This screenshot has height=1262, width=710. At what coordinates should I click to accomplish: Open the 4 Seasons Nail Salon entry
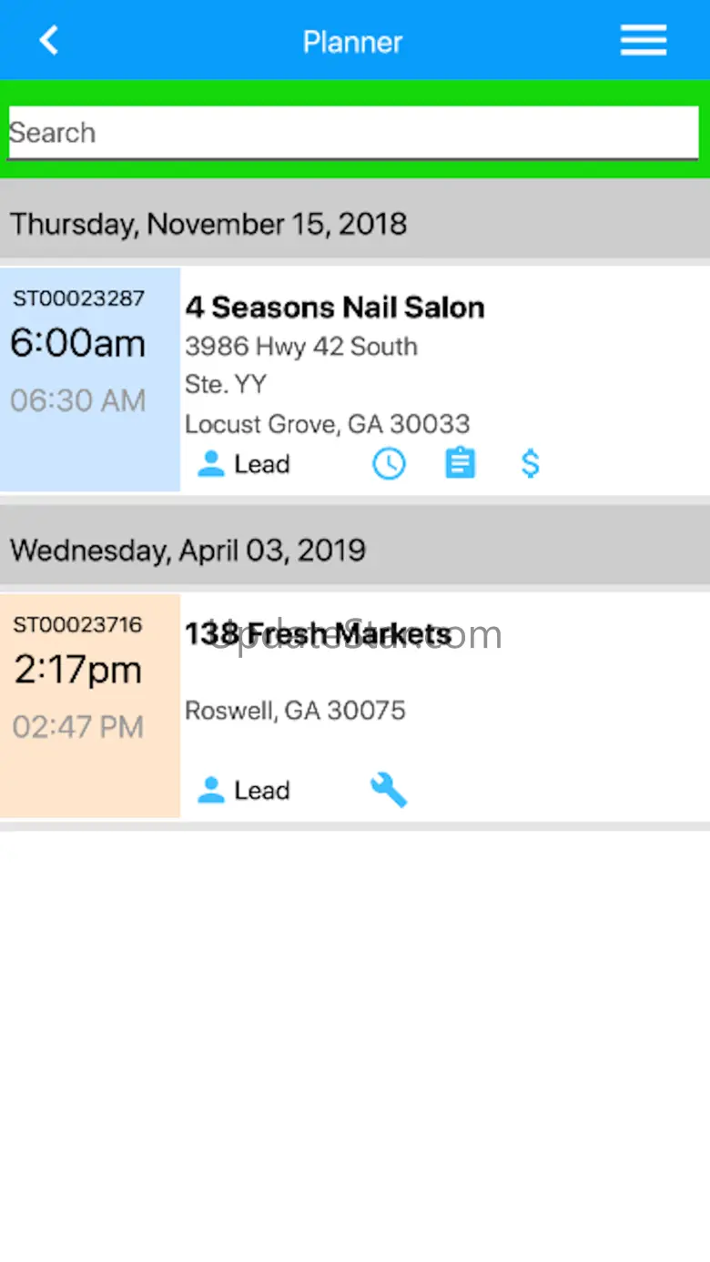335,308
